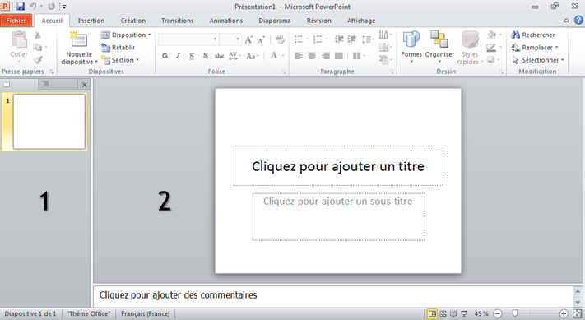
Task: Decrease list indent level icon
Action: coord(339,39)
